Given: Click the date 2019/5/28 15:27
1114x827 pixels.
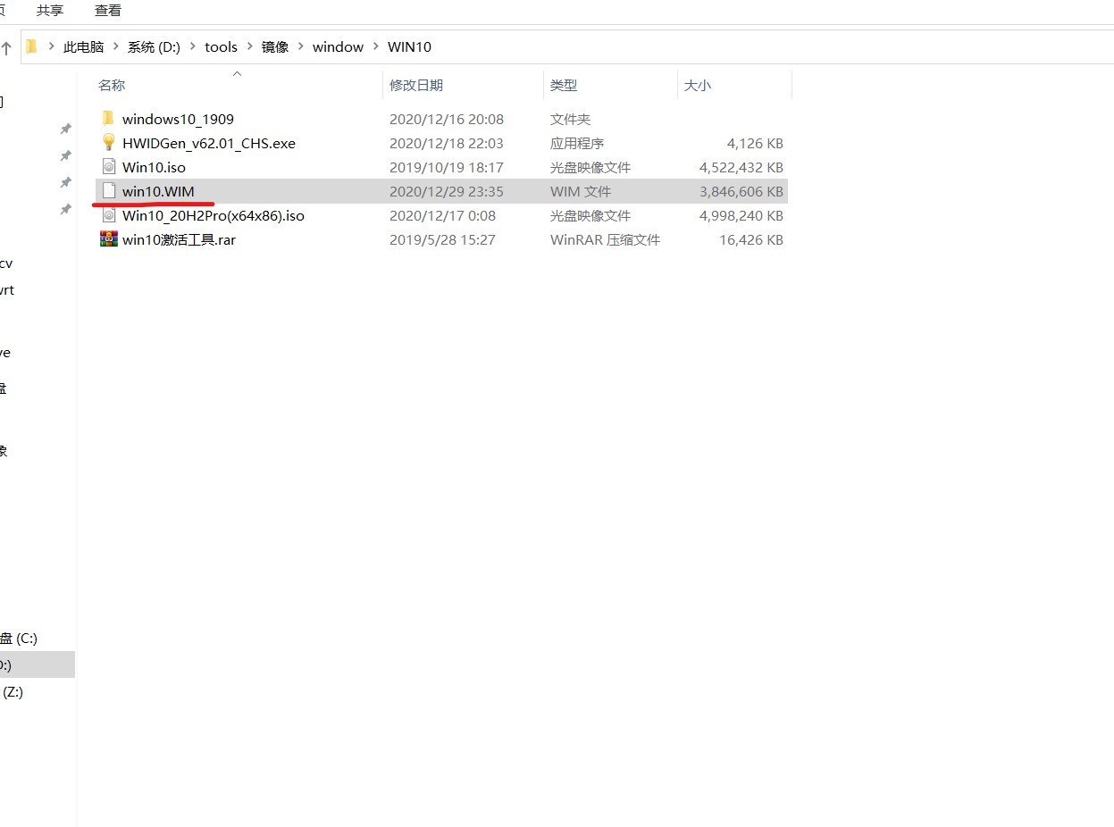Looking at the screenshot, I should click(x=442, y=239).
